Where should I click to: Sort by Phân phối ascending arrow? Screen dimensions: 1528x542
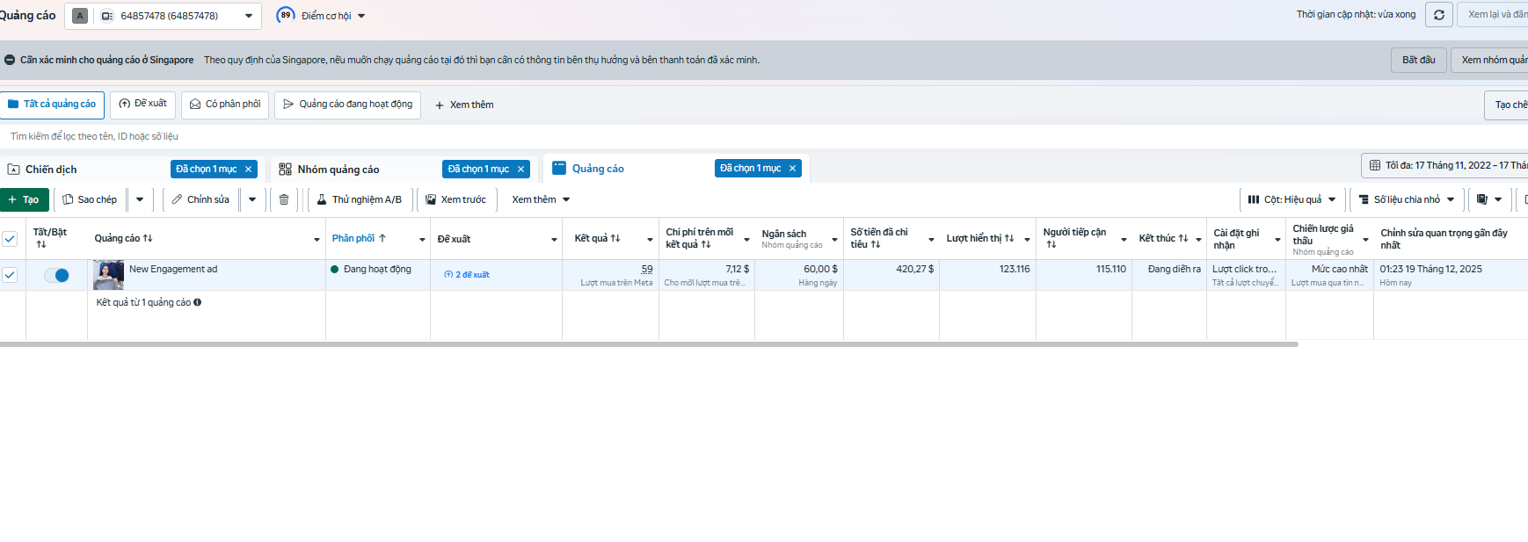coord(382,238)
